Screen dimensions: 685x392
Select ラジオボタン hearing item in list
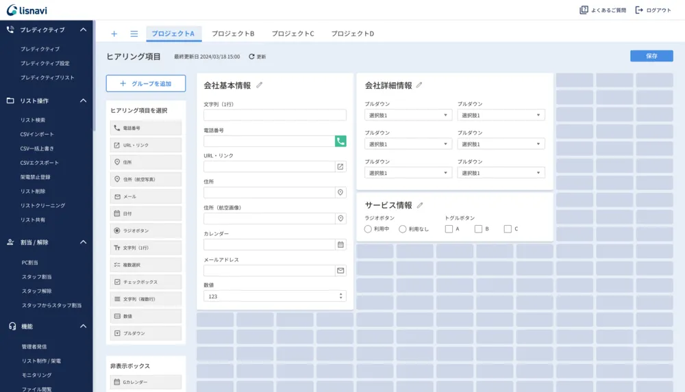click(x=146, y=231)
